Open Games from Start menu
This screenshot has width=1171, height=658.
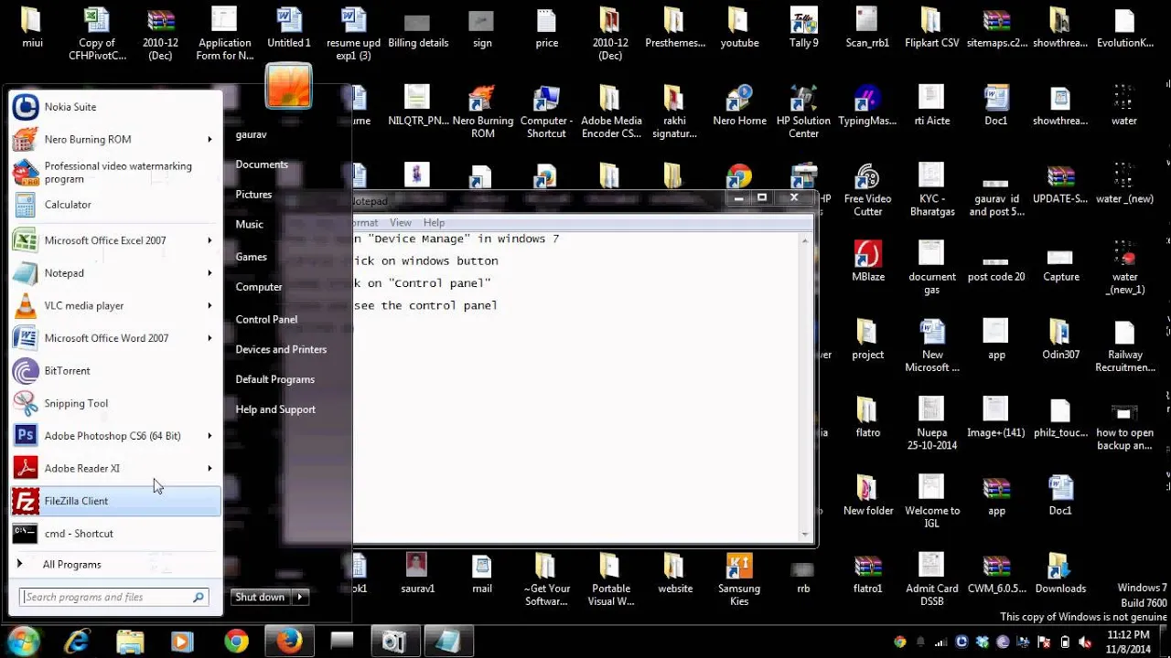coord(251,257)
